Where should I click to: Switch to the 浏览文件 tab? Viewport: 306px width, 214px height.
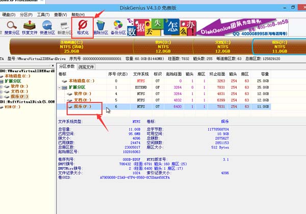tap(86, 67)
